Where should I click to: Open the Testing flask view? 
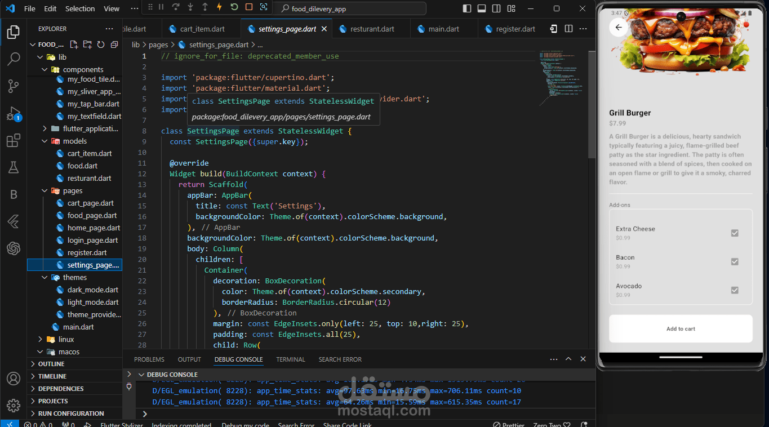click(14, 167)
